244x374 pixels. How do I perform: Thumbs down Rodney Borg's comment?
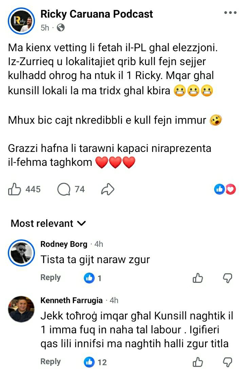click(227, 278)
